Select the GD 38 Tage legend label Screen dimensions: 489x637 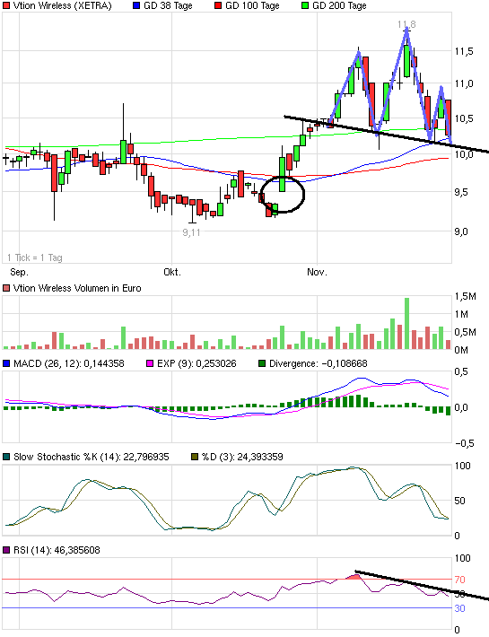[168, 5]
